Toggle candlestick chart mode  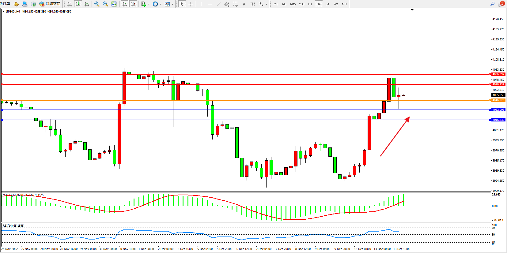pyautogui.click(x=78, y=4)
